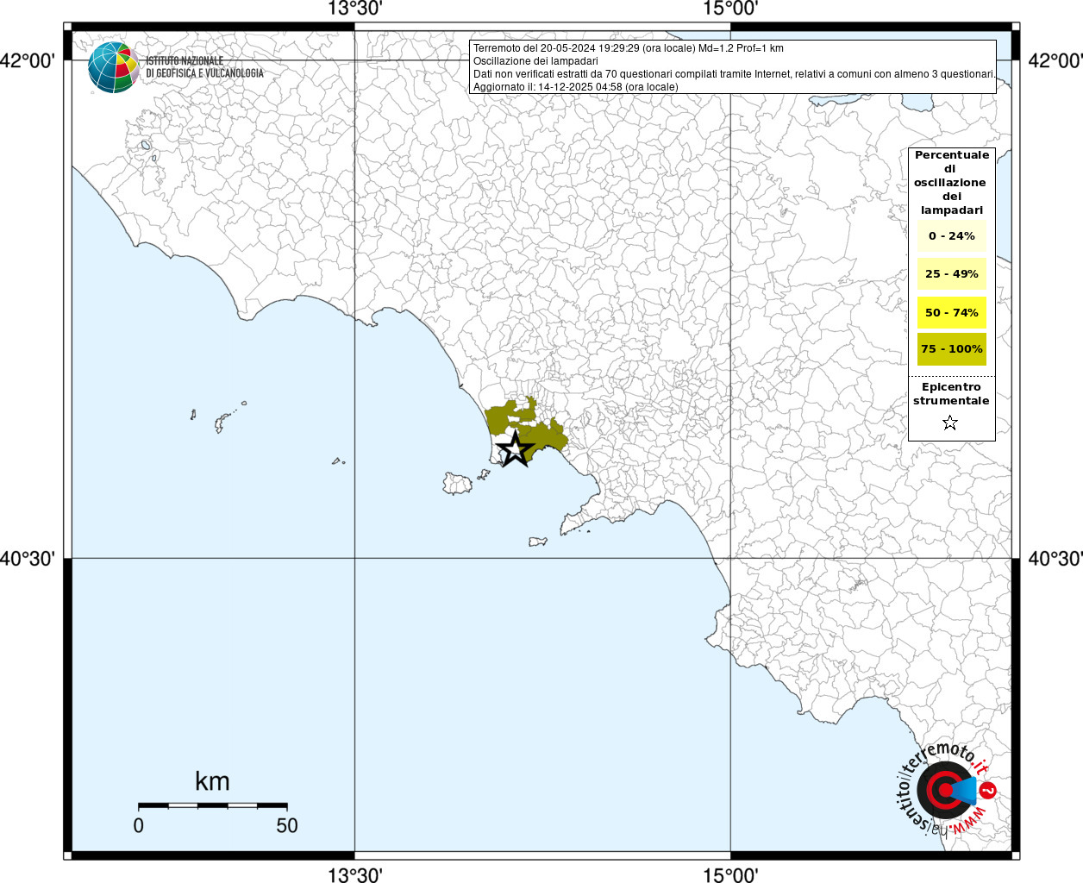Select the 50 - 74% legend swatch
Viewport: 1083px width, 883px height.
pos(952,312)
